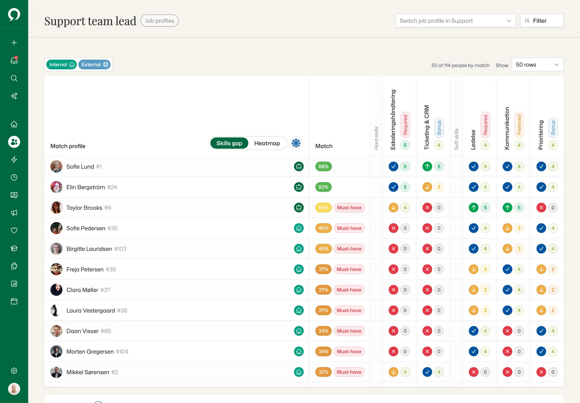
Task: Click the spider web chart icon
Action: [x=296, y=143]
